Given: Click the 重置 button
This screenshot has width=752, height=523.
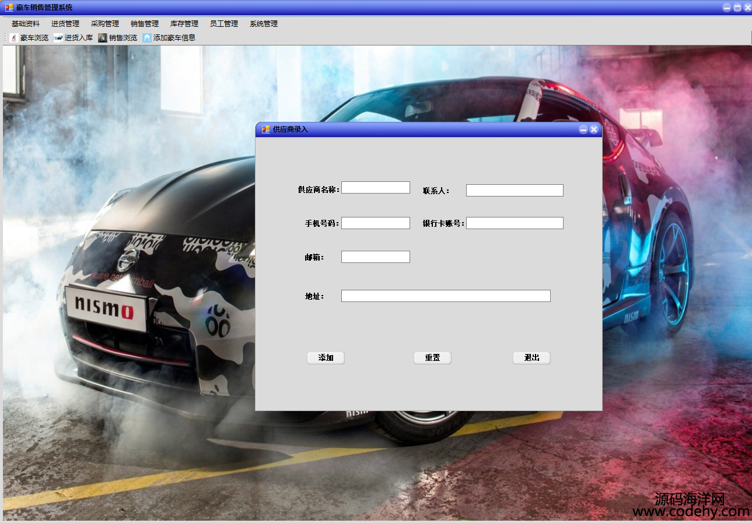Looking at the screenshot, I should point(432,358).
